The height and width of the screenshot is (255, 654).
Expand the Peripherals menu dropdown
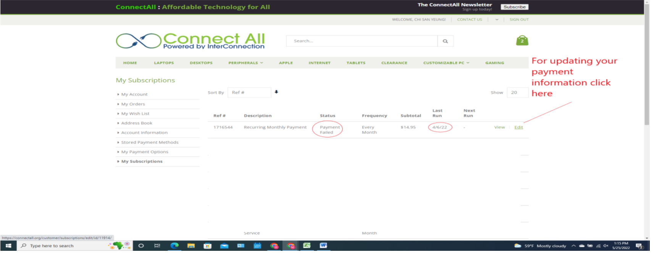(x=245, y=63)
